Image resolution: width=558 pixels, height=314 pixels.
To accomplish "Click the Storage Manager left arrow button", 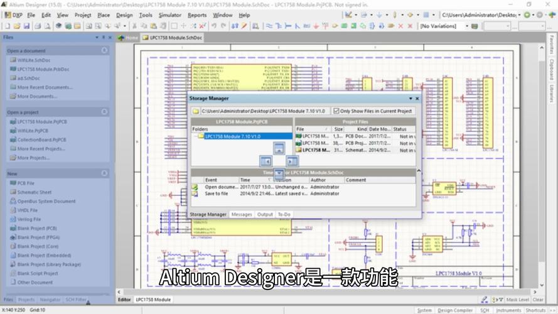I will click(x=266, y=161).
